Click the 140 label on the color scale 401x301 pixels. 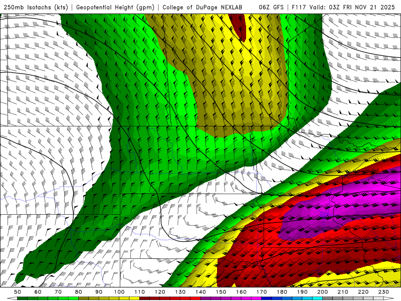(200, 292)
